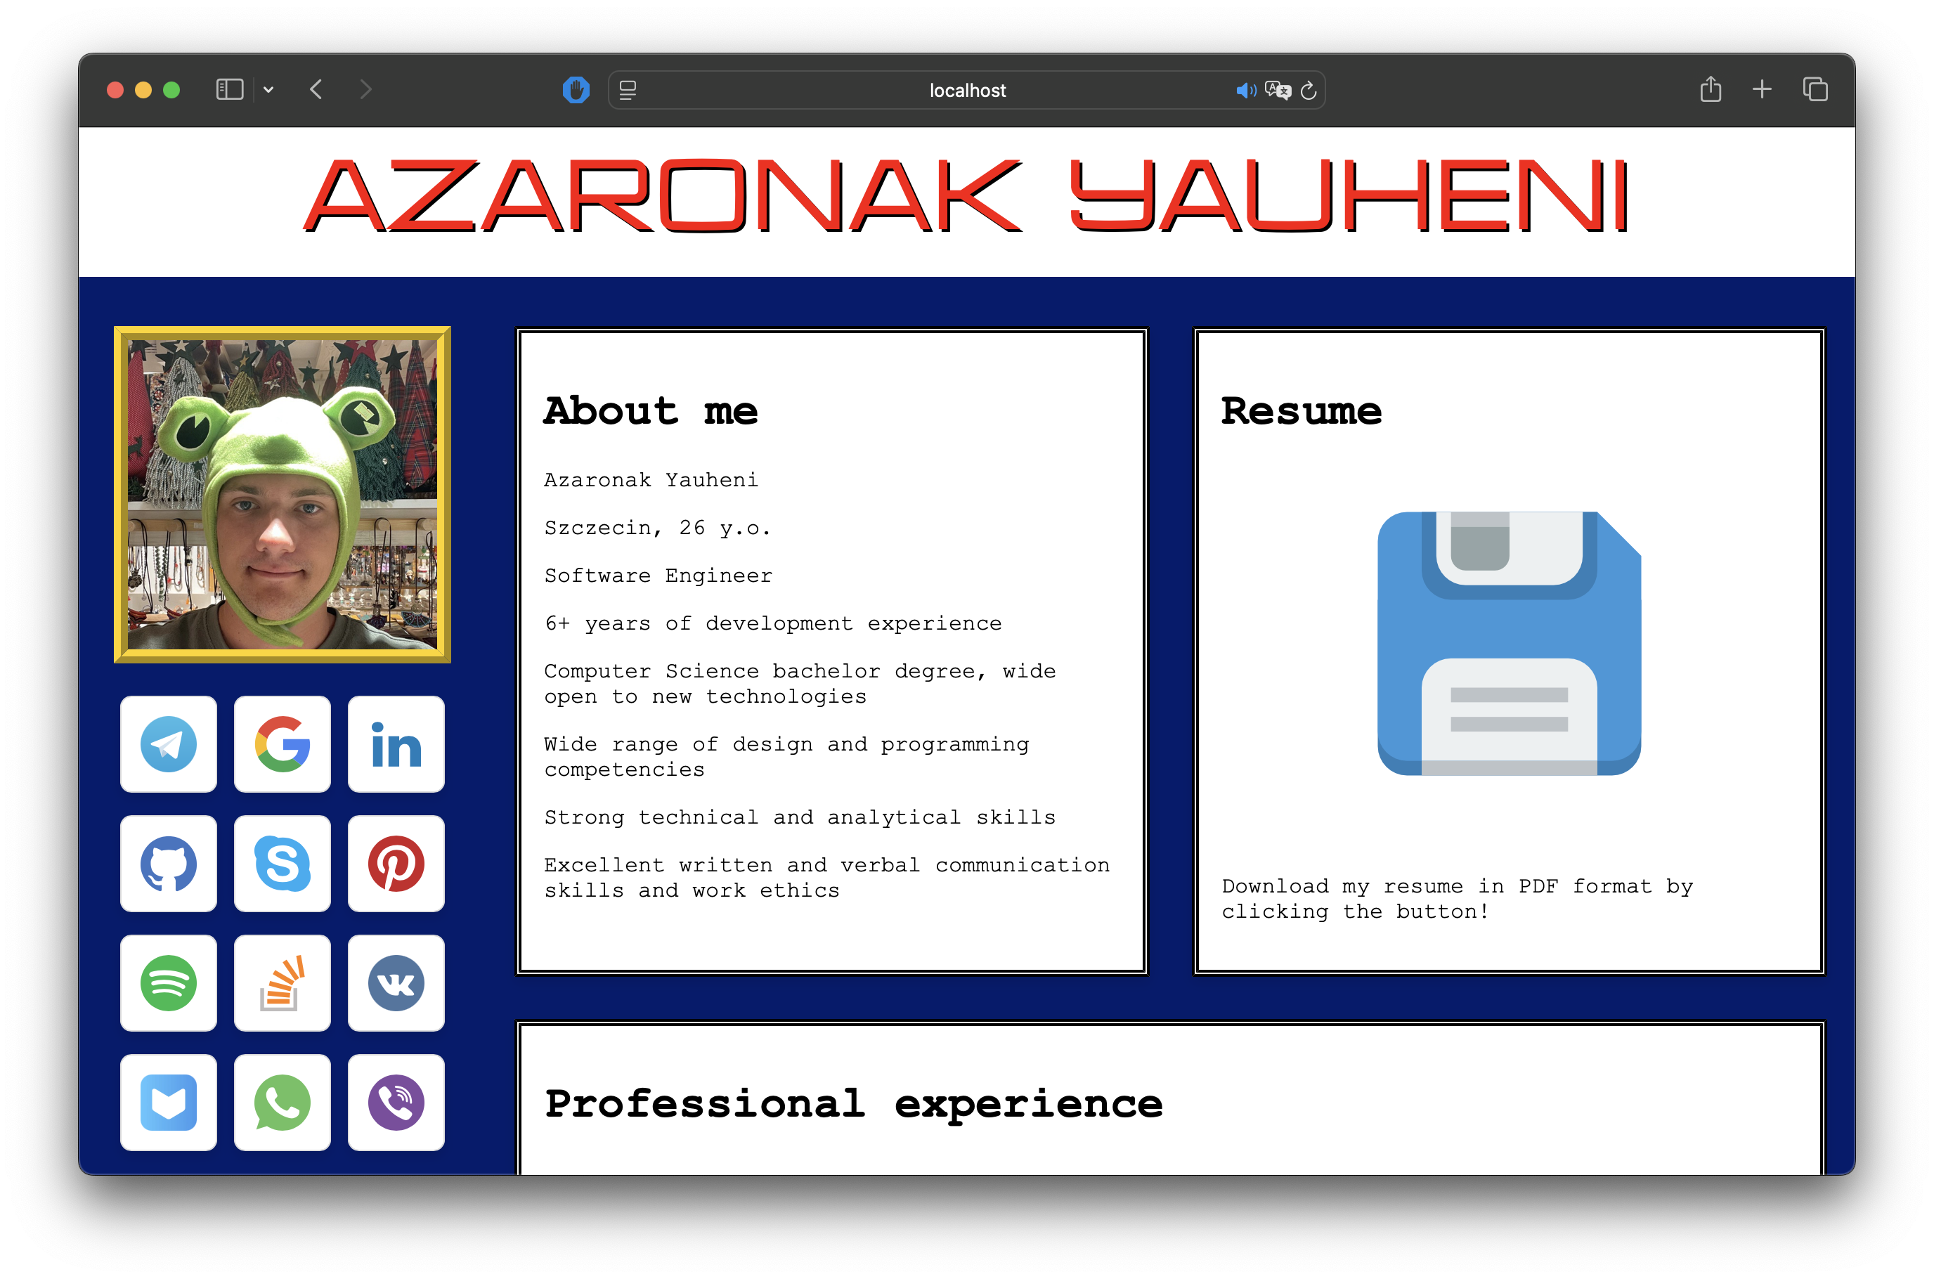Open the Safari share menu
This screenshot has width=1934, height=1279.
tap(1711, 90)
